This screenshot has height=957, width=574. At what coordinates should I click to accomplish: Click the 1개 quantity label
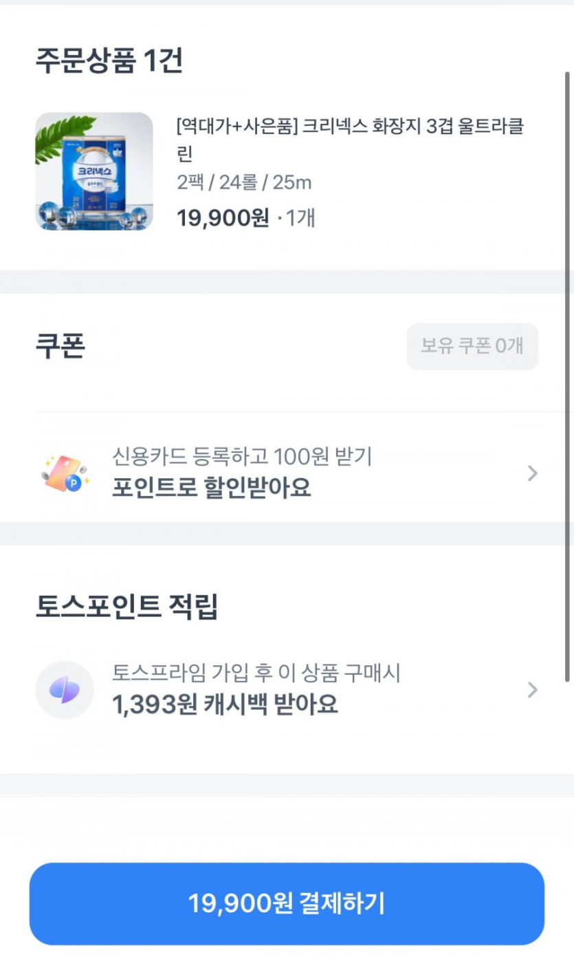(300, 218)
